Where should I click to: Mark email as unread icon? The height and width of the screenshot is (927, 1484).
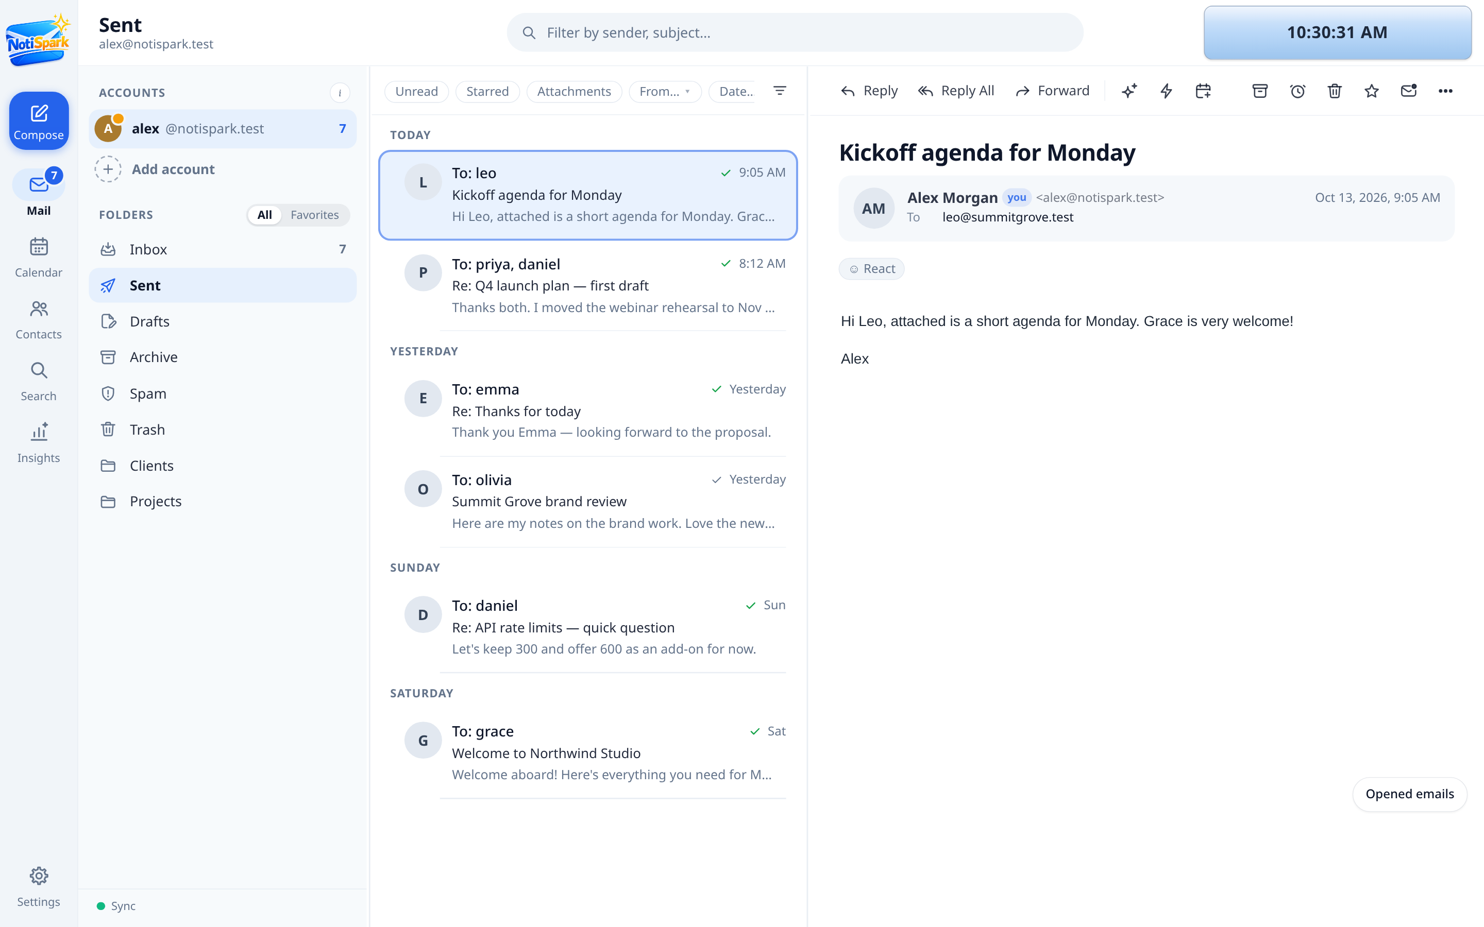[x=1409, y=91]
